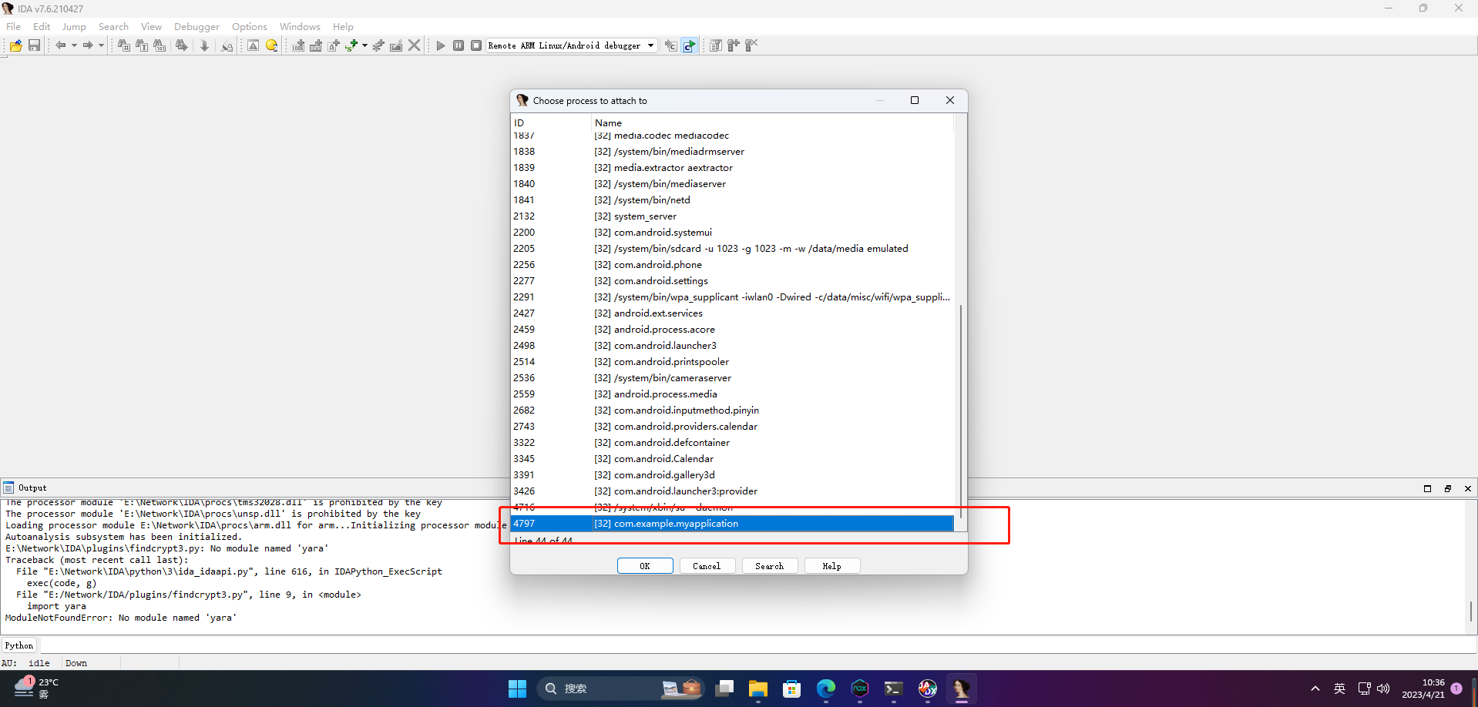Click the Open file toolbar icon
The image size is (1478, 707).
(x=16, y=45)
